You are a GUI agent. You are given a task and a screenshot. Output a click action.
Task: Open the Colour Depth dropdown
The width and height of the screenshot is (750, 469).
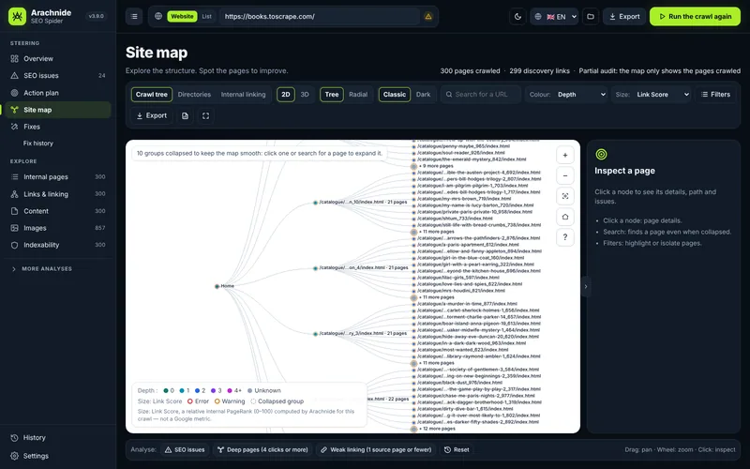point(566,95)
